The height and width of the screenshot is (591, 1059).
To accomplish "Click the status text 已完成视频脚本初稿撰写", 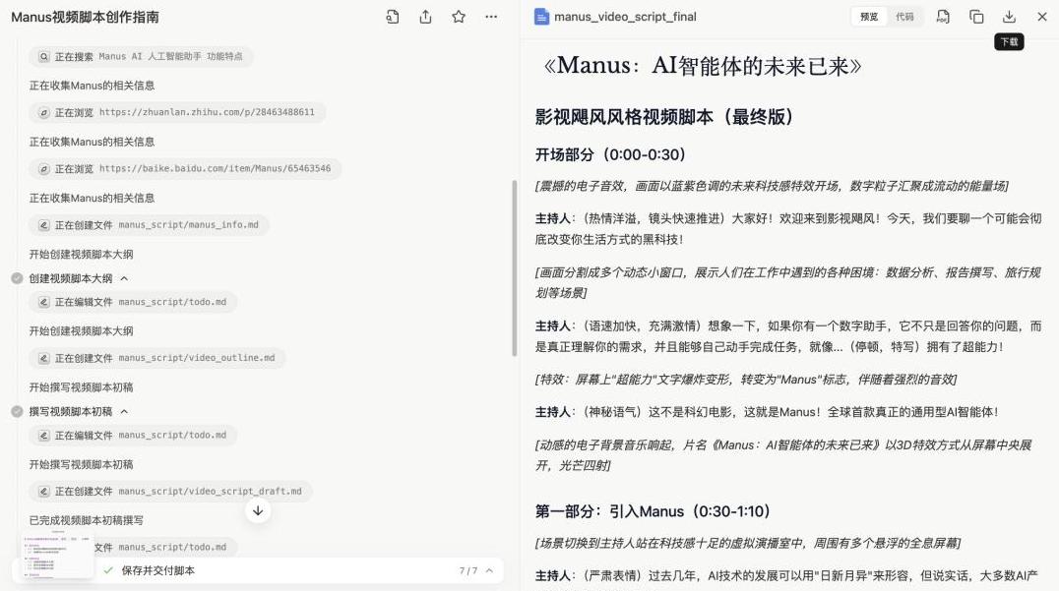I will [86, 520].
